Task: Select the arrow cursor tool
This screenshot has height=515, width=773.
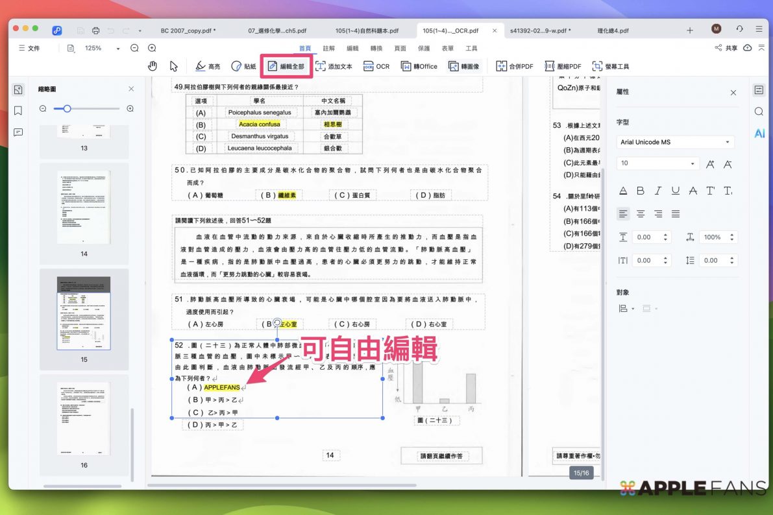Action: 173,66
